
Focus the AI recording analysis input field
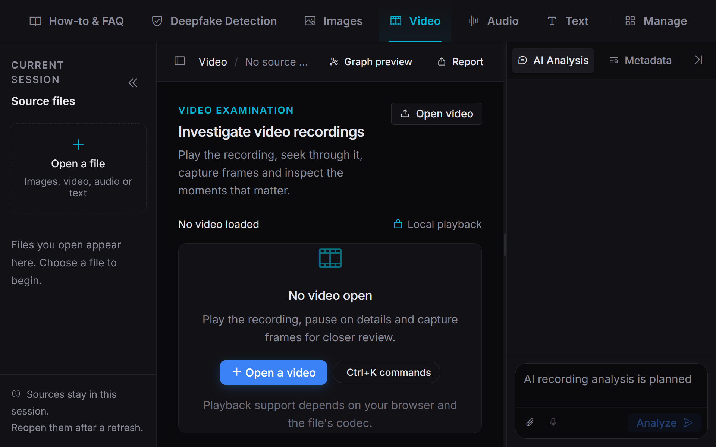[x=611, y=386]
